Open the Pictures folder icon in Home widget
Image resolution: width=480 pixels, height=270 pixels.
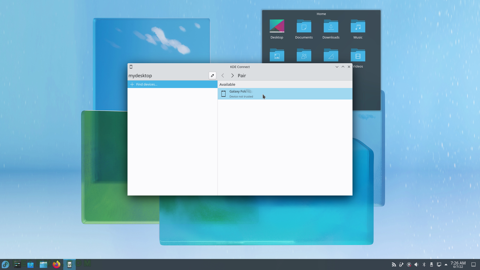click(x=277, y=55)
